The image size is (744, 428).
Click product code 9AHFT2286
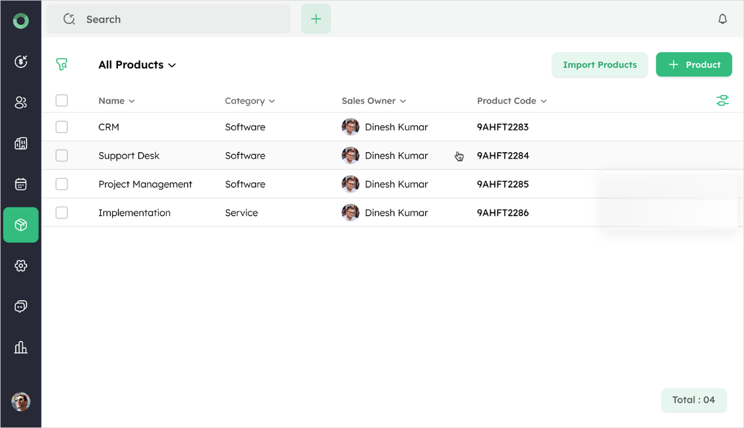[503, 213]
